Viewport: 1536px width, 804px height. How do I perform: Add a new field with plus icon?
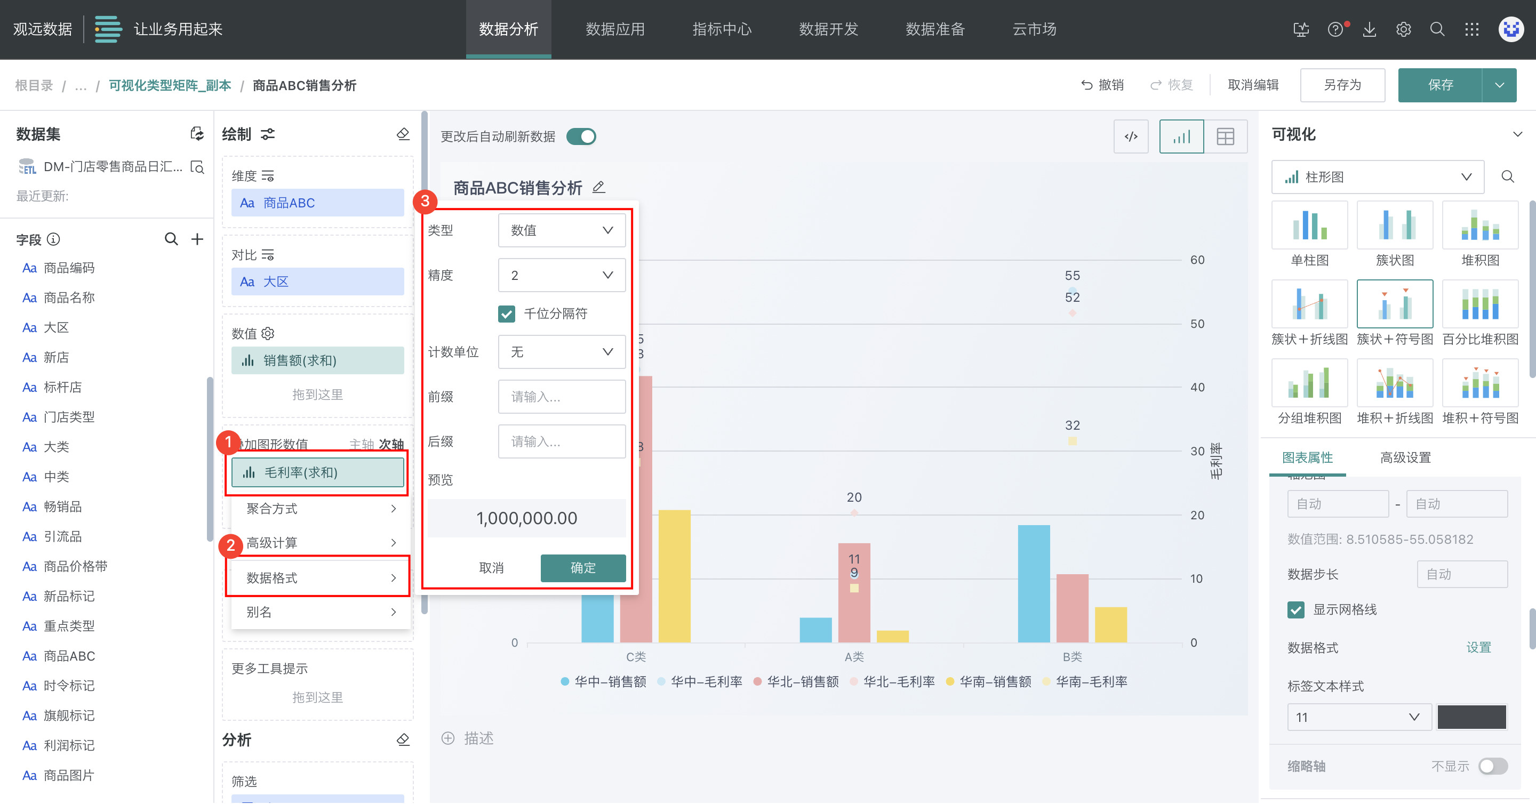(197, 239)
